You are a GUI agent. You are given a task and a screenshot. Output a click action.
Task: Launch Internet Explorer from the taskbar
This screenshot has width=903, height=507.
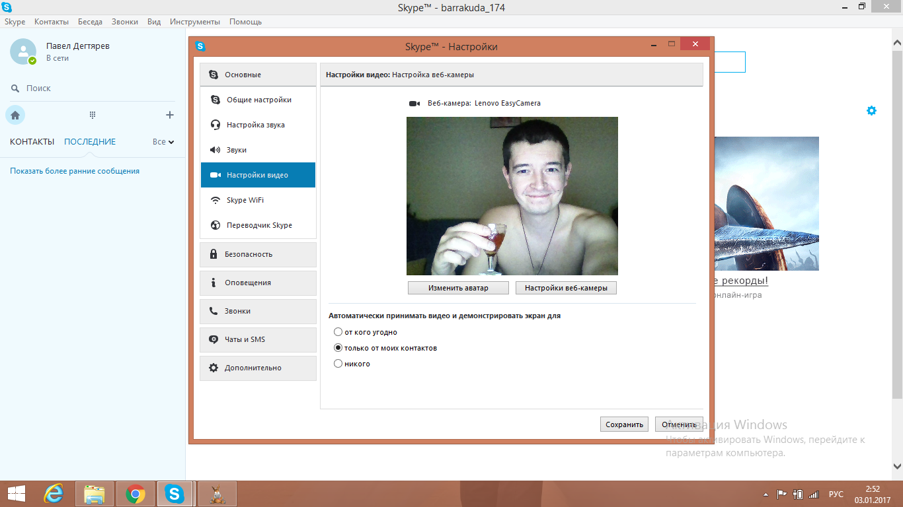pos(53,494)
